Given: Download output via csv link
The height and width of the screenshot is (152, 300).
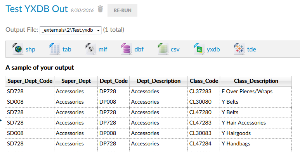Looking at the screenshot, I should (x=175, y=50).
